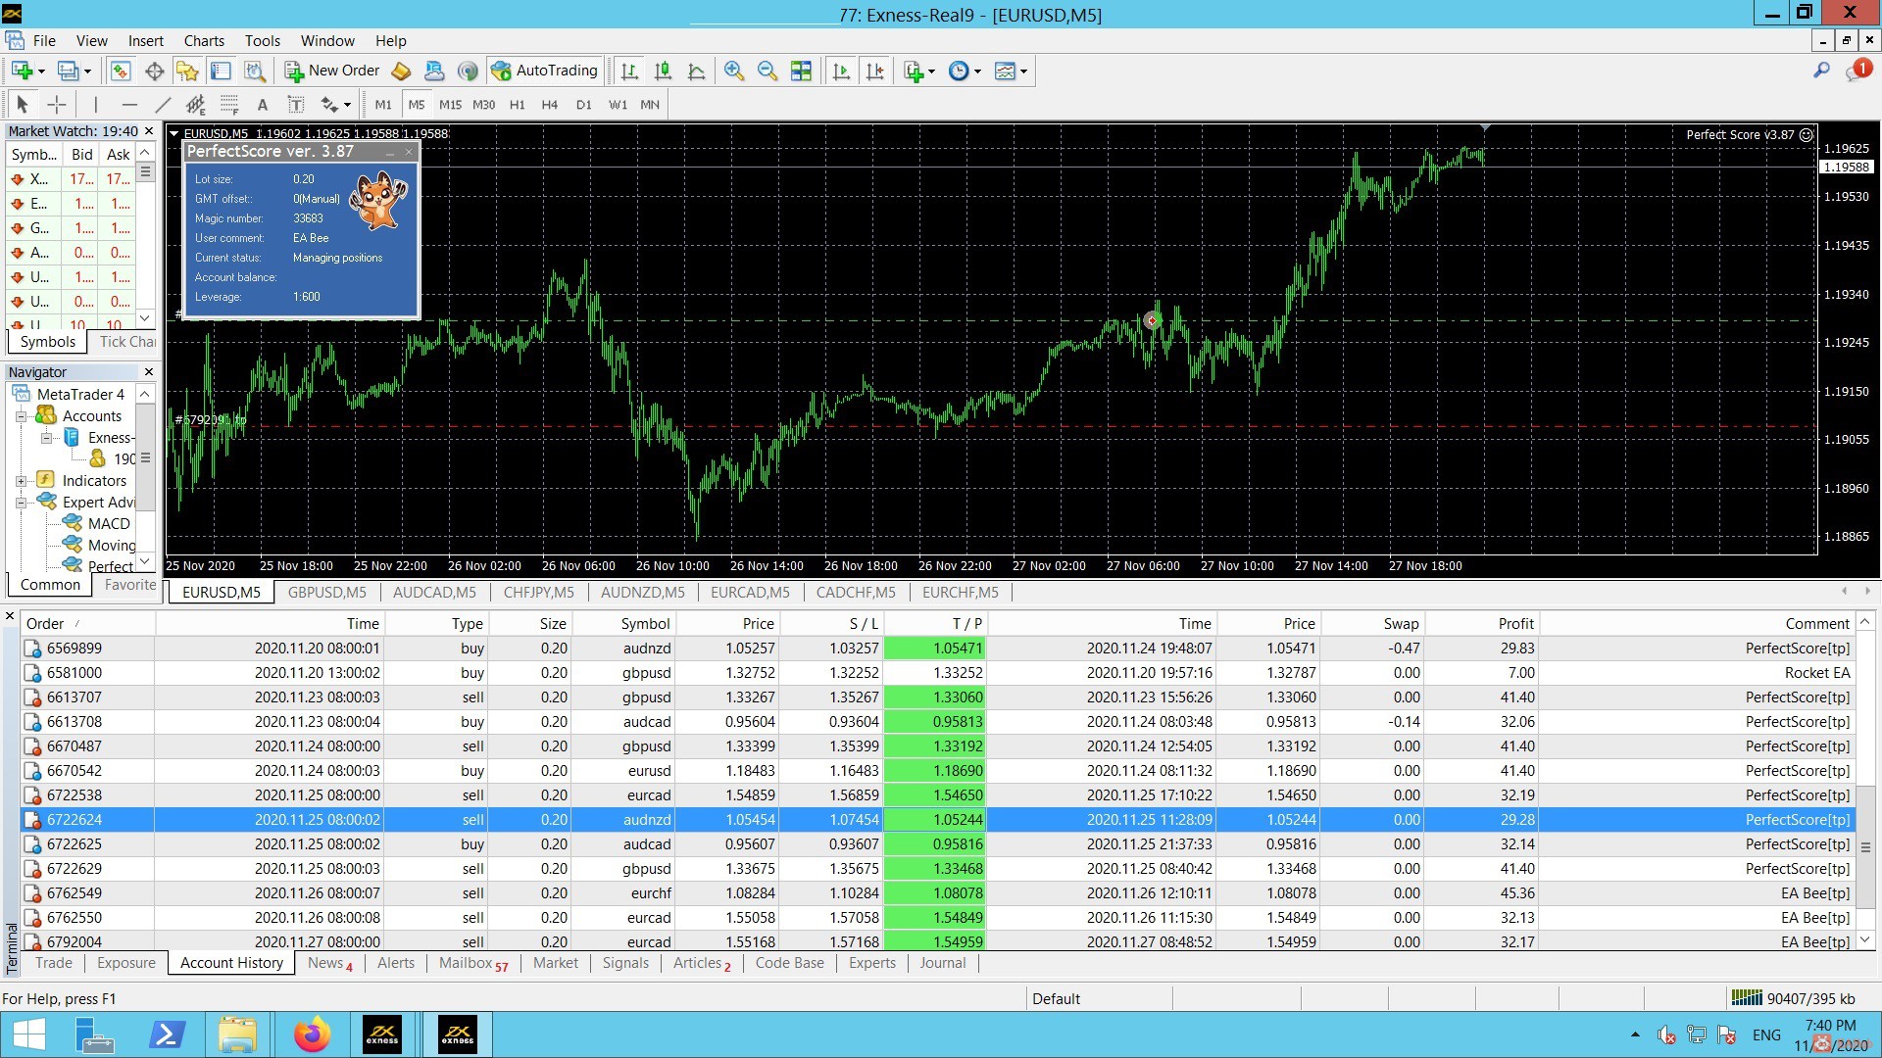Draw a horizontal line tool
The width and height of the screenshot is (1882, 1058).
pyautogui.click(x=128, y=105)
